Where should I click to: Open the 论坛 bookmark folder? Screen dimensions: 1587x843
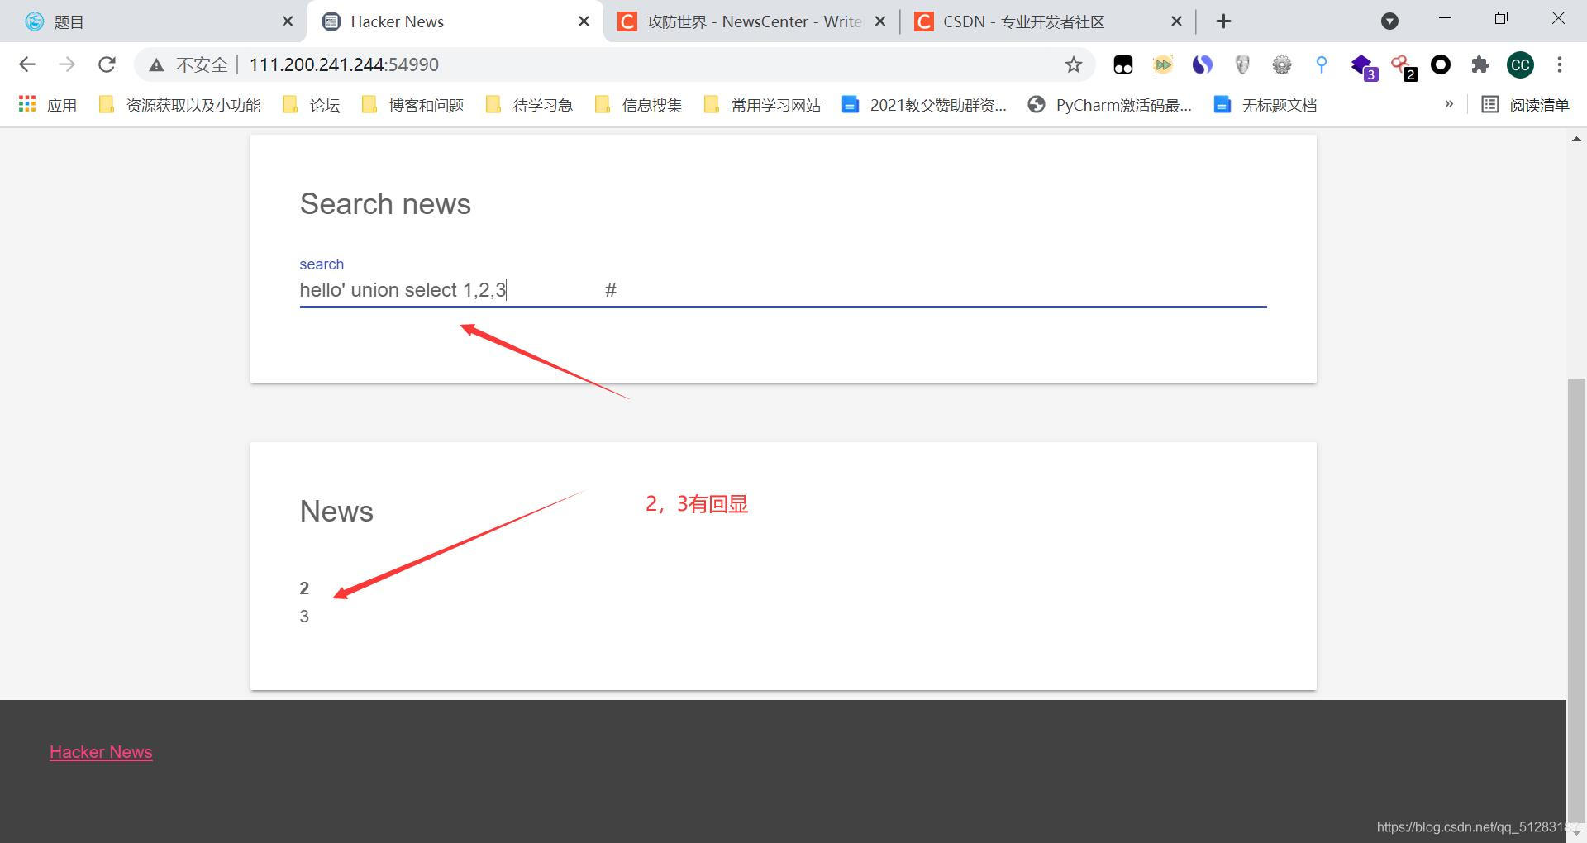click(x=312, y=105)
